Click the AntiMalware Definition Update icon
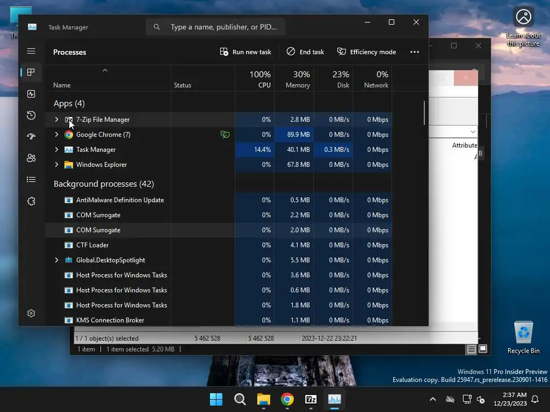Viewport: 550px width, 412px height. [69, 200]
